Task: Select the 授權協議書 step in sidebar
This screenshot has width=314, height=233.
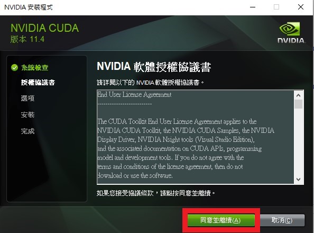Action: tap(38, 83)
